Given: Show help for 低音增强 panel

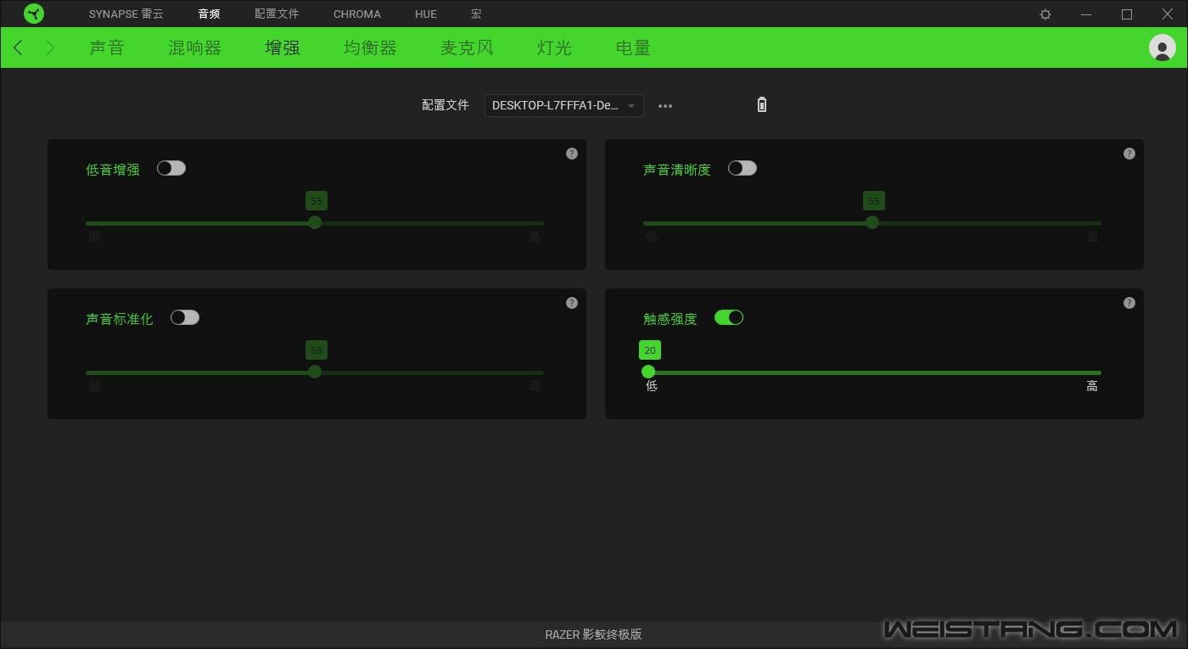Looking at the screenshot, I should tap(572, 154).
